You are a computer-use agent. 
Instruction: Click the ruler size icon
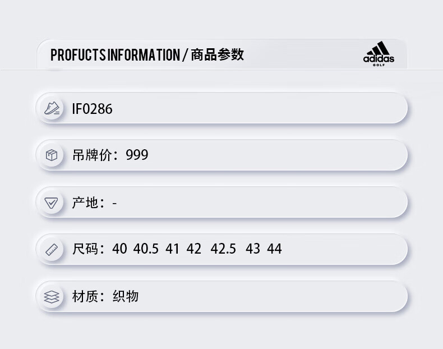tap(52, 250)
